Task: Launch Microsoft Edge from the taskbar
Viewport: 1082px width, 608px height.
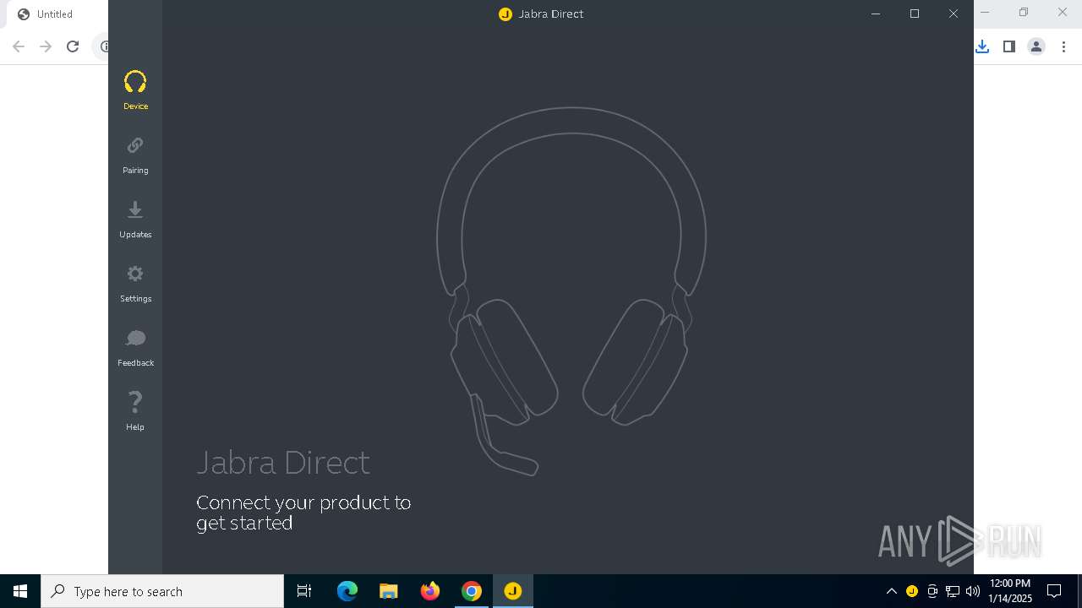Action: [347, 591]
